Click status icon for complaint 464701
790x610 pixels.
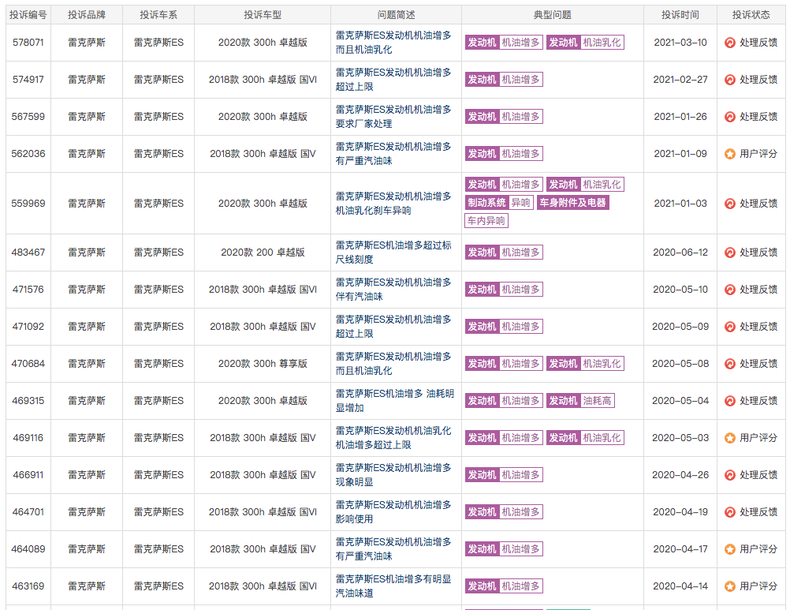tap(729, 512)
